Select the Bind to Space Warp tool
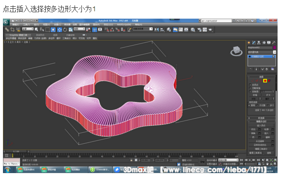This screenshot has height=178, width=281. [x=18, y=29]
